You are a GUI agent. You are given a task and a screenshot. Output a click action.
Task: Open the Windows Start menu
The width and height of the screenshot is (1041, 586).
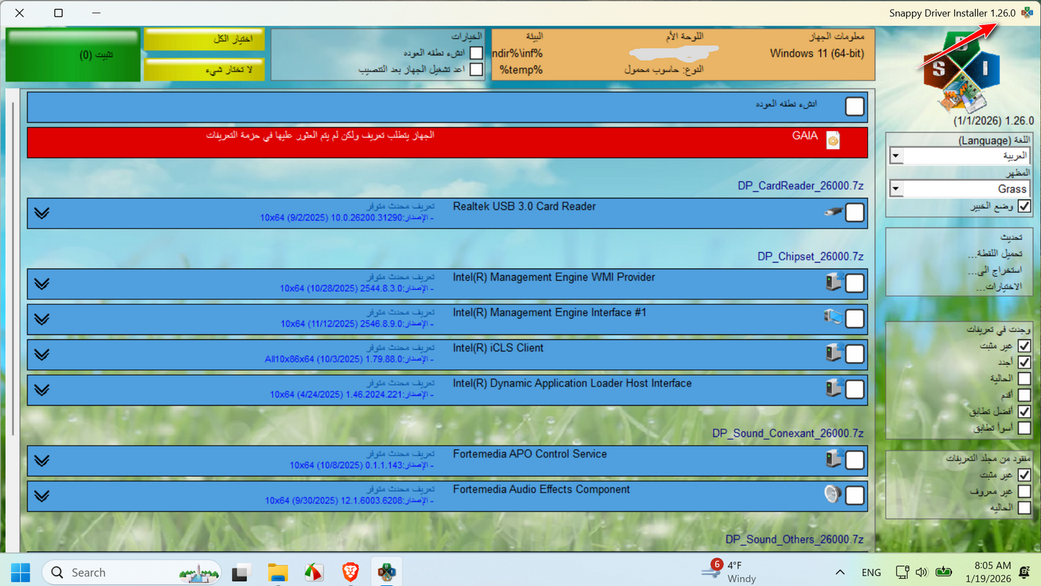coord(20,572)
